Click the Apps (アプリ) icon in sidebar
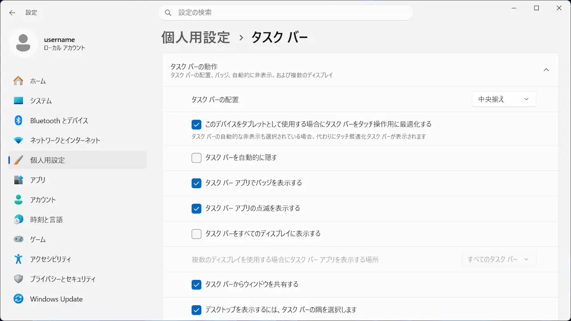 pyautogui.click(x=18, y=180)
